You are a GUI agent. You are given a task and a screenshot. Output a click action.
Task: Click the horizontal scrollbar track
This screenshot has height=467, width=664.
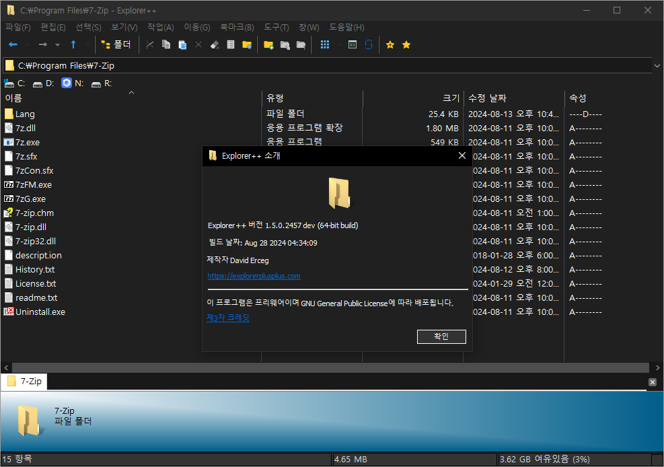point(330,367)
